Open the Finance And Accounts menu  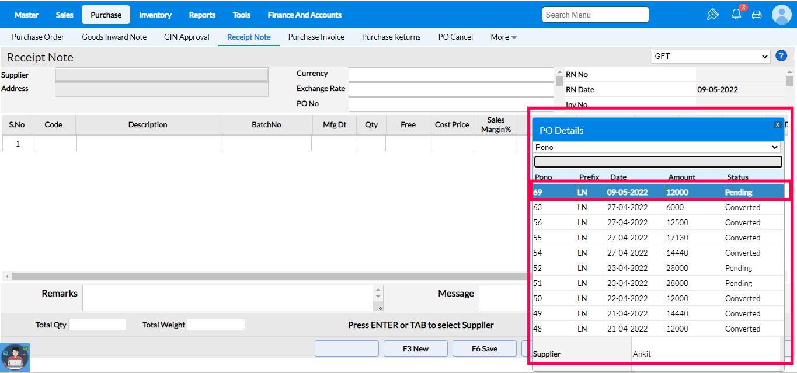(304, 15)
